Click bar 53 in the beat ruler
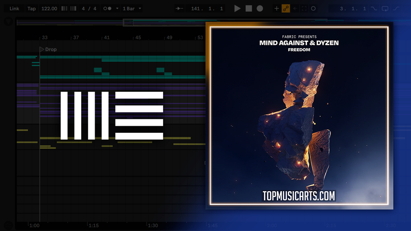This screenshot has width=411, height=231. coord(200,38)
